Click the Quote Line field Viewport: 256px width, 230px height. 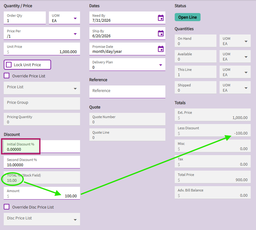(x=127, y=135)
